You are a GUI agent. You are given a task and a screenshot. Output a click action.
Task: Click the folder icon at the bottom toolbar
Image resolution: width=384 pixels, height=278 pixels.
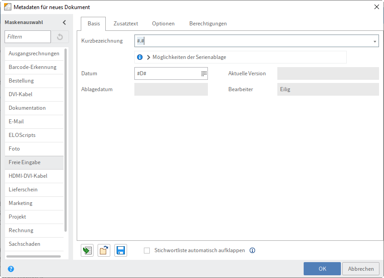(103, 250)
